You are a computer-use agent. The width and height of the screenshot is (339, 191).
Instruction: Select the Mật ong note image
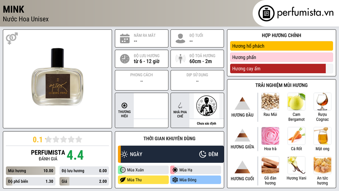[x=322, y=136]
